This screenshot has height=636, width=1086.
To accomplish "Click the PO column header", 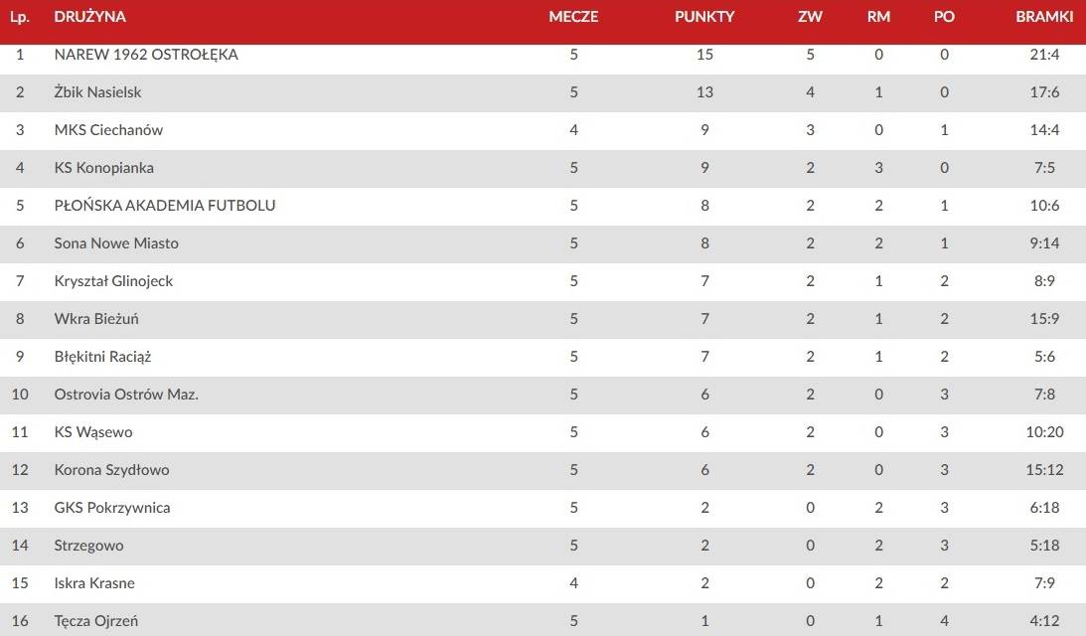I will [x=944, y=17].
